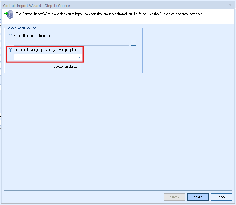
Task: Expand the saved template dropdown arrow
Action: coord(79,57)
